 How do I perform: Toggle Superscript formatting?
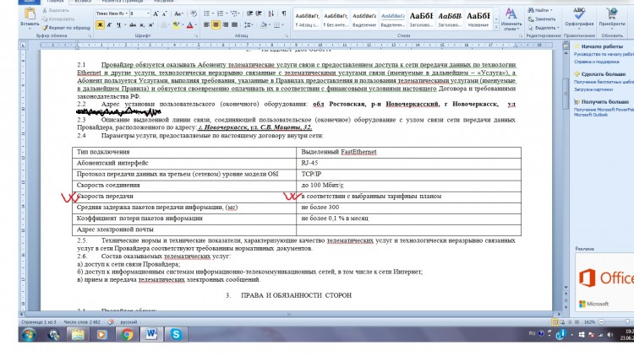[150, 25]
